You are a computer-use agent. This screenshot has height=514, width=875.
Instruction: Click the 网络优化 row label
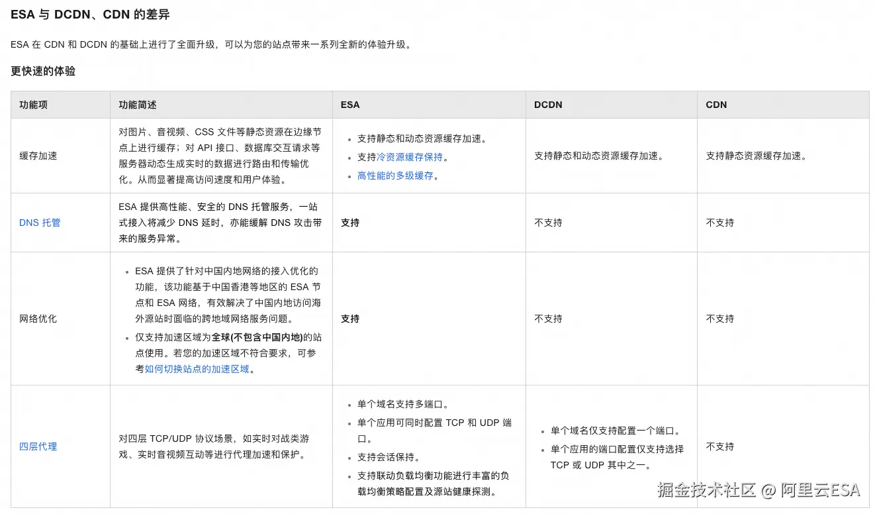[x=38, y=319]
